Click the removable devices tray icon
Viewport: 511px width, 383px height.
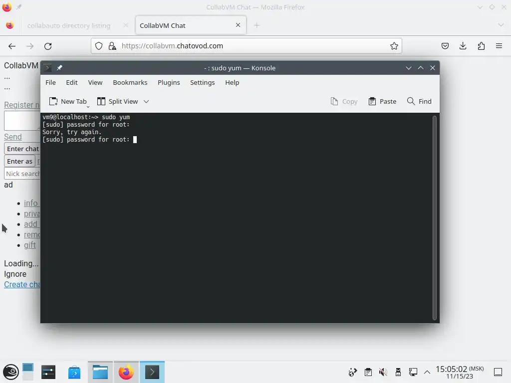pyautogui.click(x=398, y=372)
